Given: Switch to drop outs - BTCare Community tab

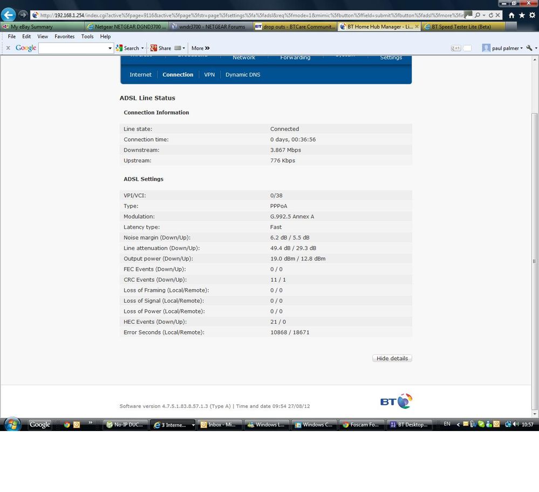Looking at the screenshot, I should (x=295, y=26).
